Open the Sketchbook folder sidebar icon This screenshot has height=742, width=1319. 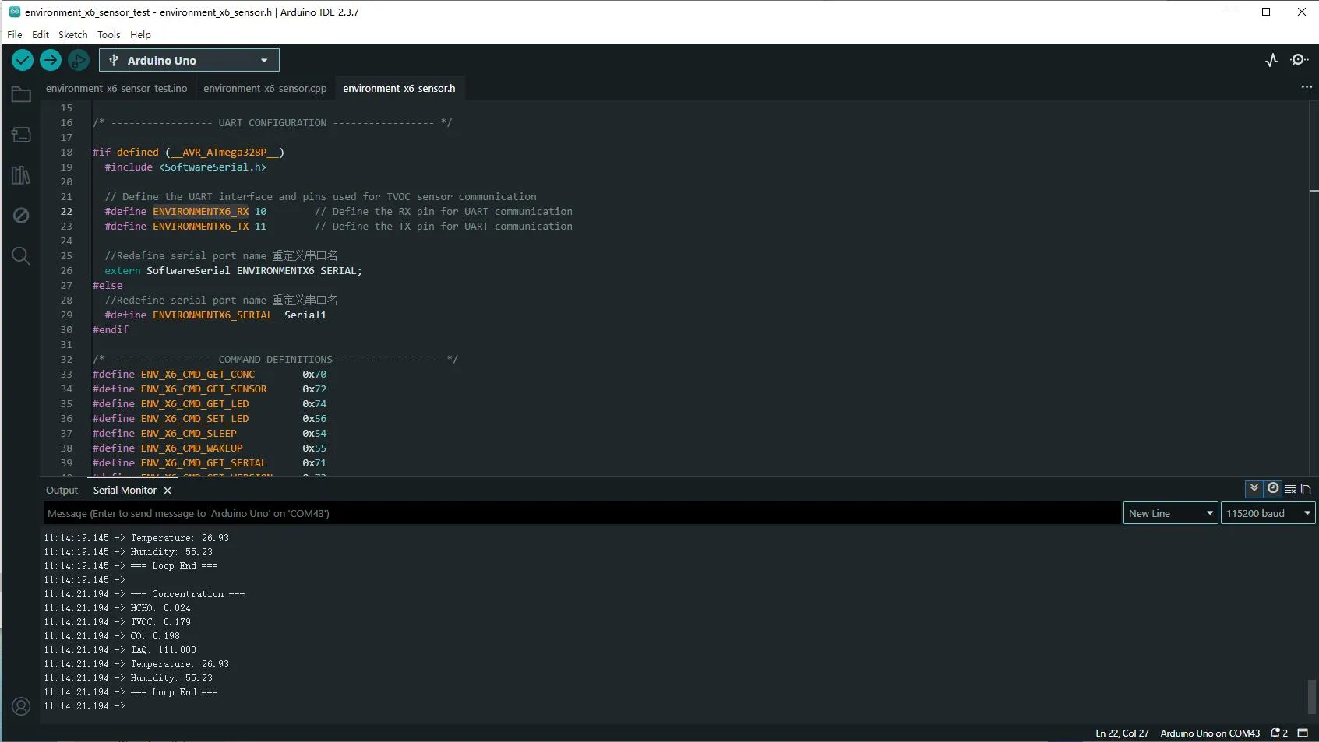click(x=21, y=95)
